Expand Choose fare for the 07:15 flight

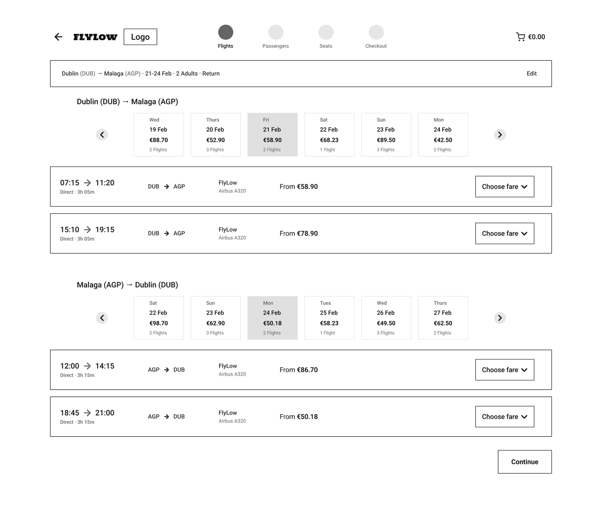[x=504, y=186]
